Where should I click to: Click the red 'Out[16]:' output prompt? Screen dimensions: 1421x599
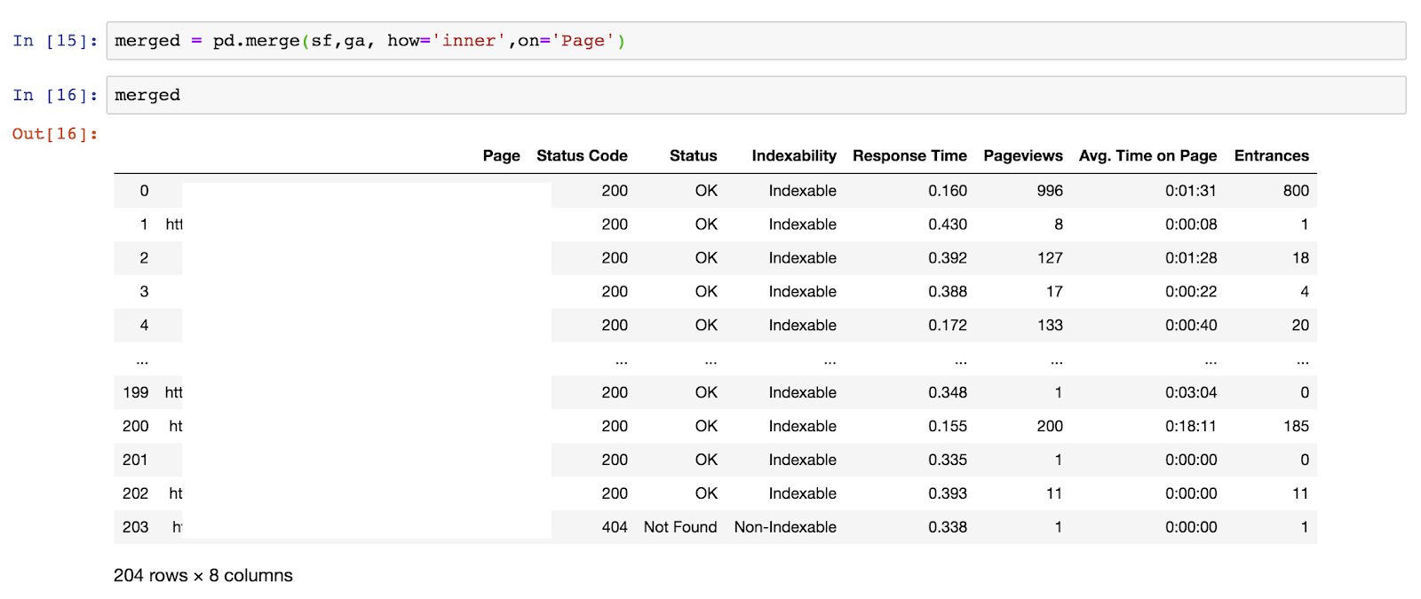[x=55, y=134]
